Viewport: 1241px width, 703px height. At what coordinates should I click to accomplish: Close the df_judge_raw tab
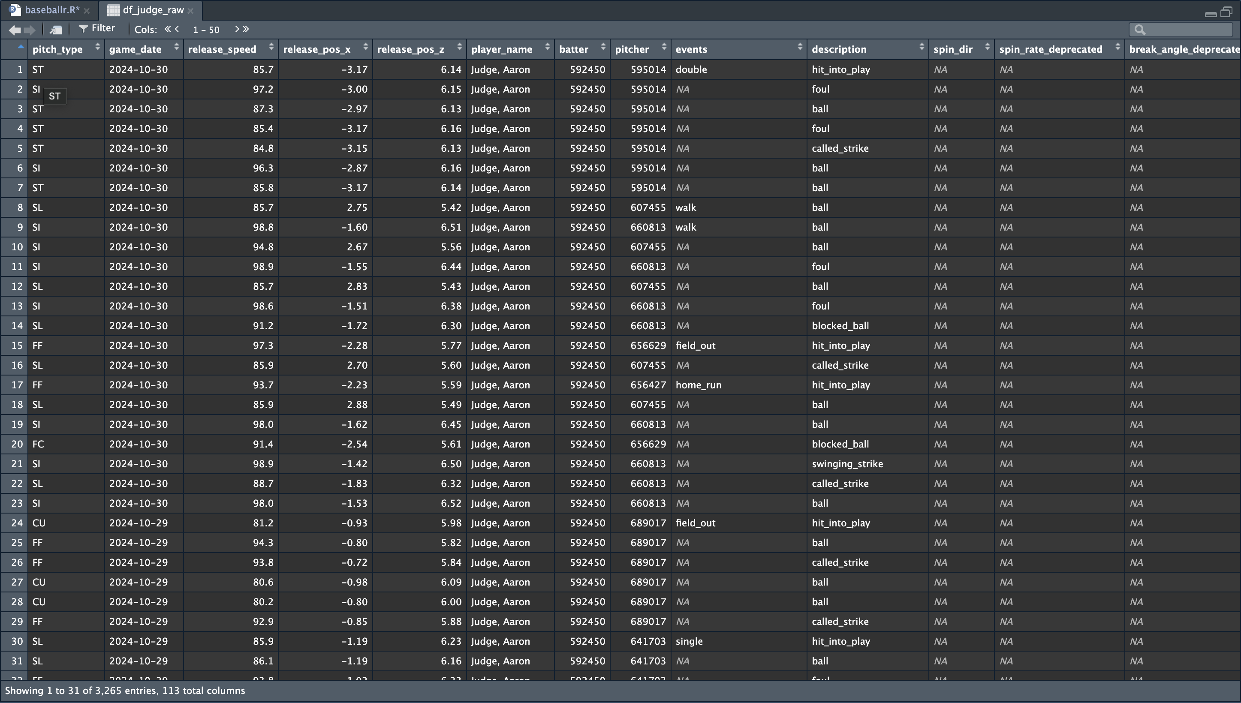click(191, 10)
